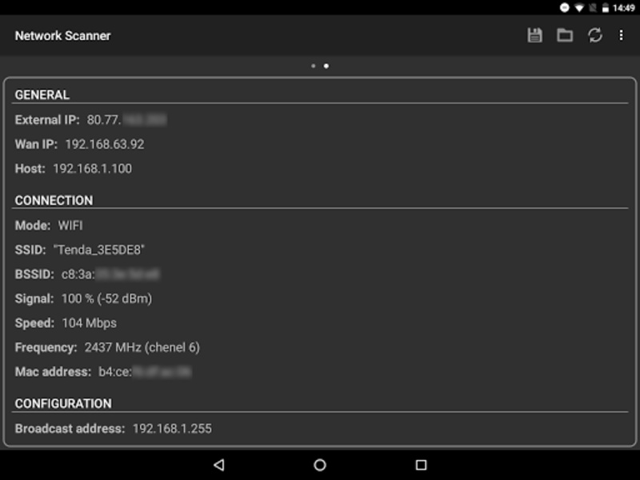Tap the Broadcast address 192.168.1.255
The width and height of the screenshot is (640, 480).
pyautogui.click(x=172, y=429)
